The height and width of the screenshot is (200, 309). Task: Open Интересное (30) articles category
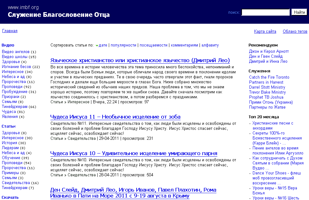[x=12, y=138]
